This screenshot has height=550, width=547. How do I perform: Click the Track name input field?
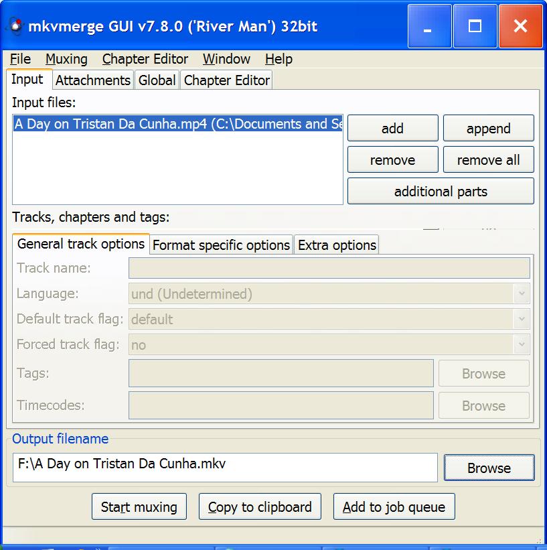pos(329,268)
